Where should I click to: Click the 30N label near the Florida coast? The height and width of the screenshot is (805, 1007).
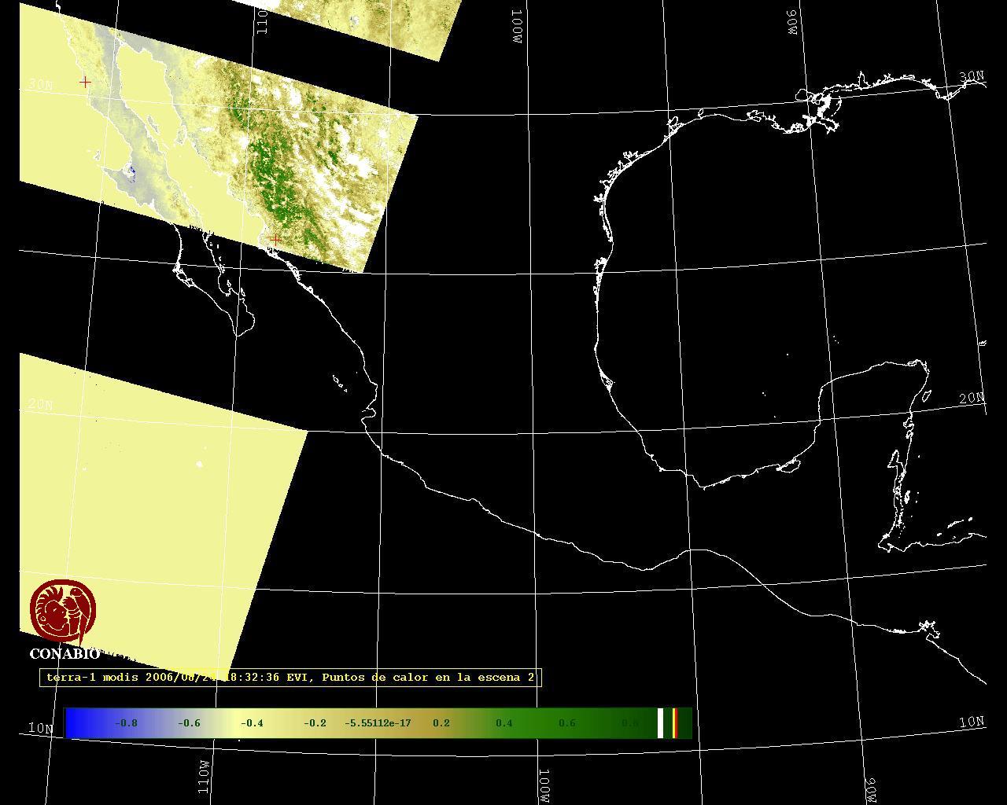(x=972, y=76)
